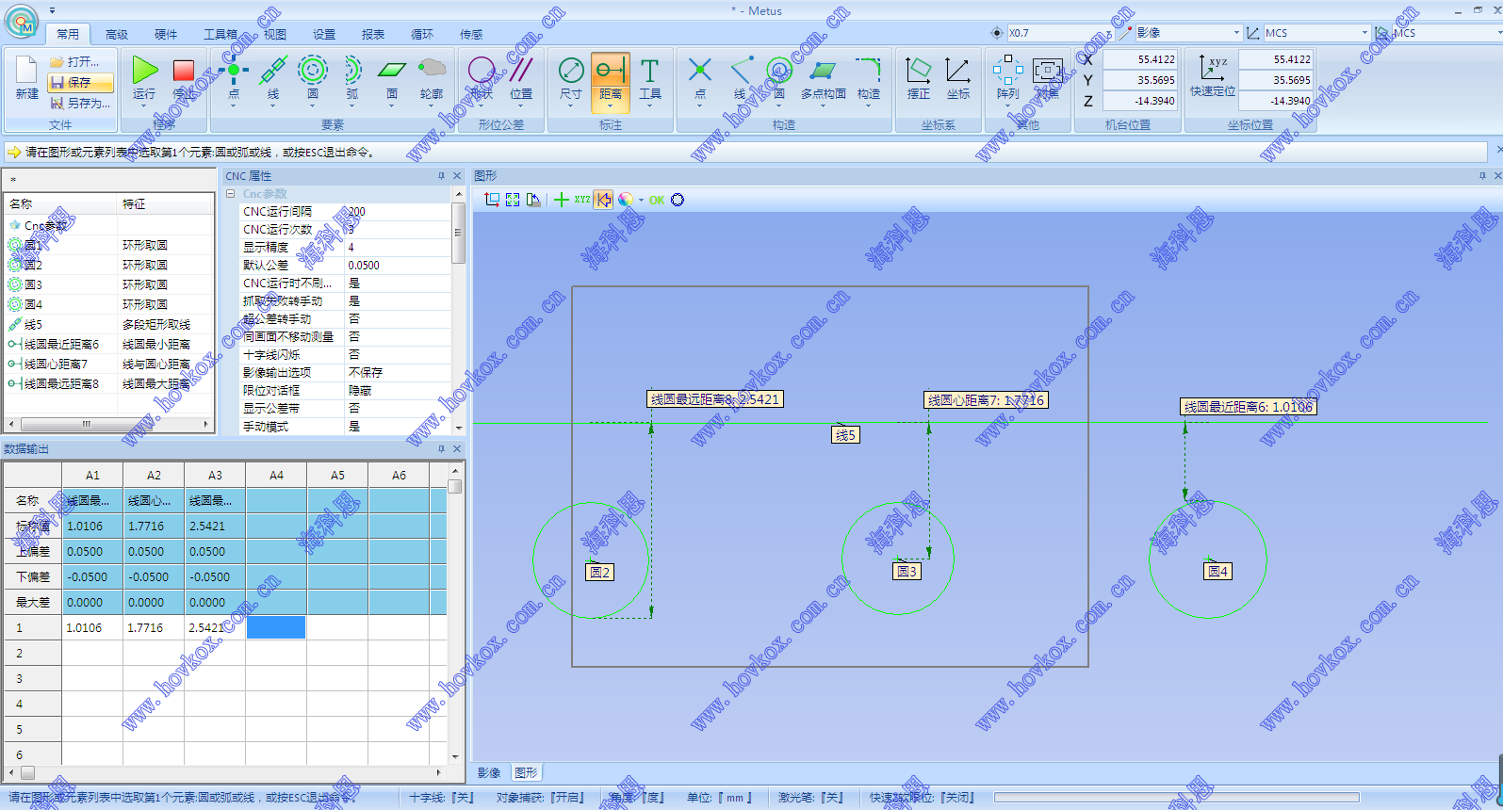The height and width of the screenshot is (810, 1503).
Task: Open the color wheel picker in graphics toolbar
Action: pos(626,200)
